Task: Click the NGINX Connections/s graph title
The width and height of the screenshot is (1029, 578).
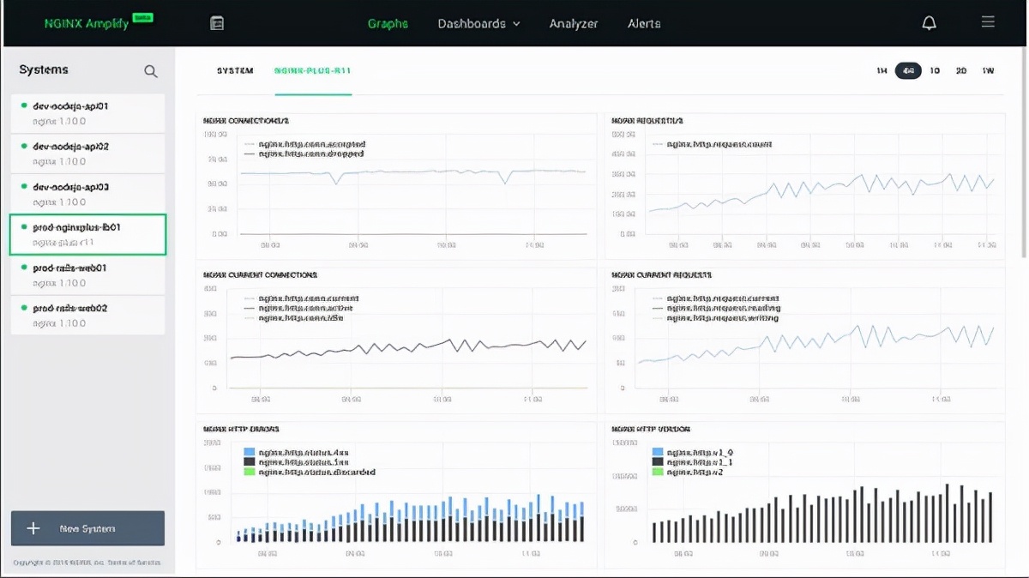Action: point(246,121)
